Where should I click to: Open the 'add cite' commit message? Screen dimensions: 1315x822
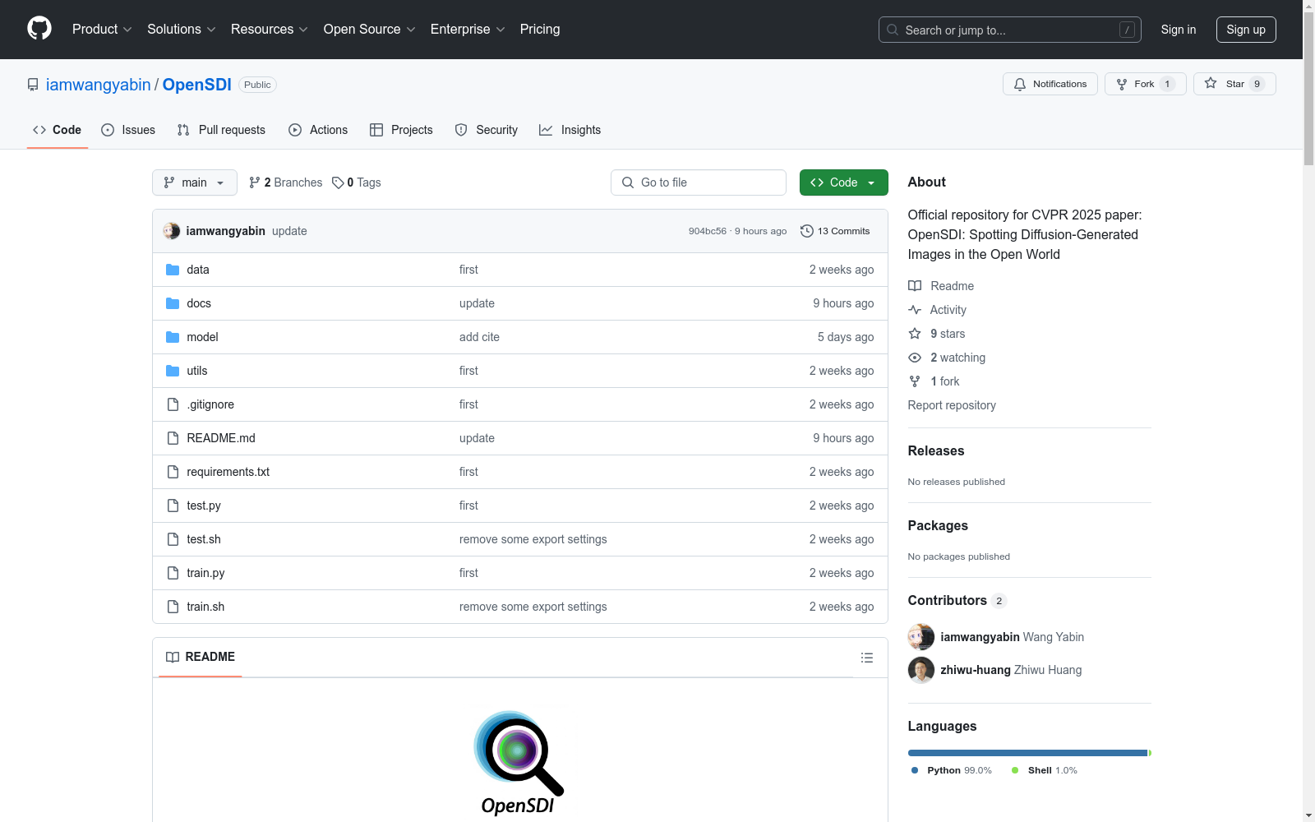click(x=479, y=337)
